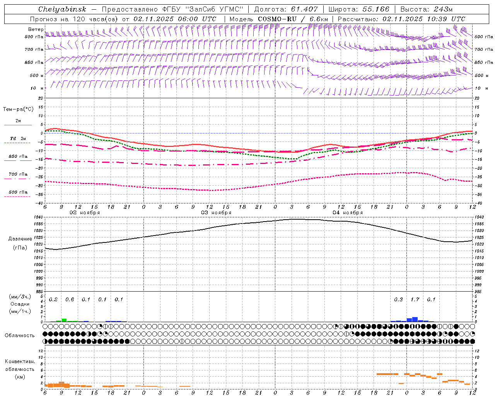
Task: Click the 'Тем-ра(°C)' axis label
Action: 18,109
